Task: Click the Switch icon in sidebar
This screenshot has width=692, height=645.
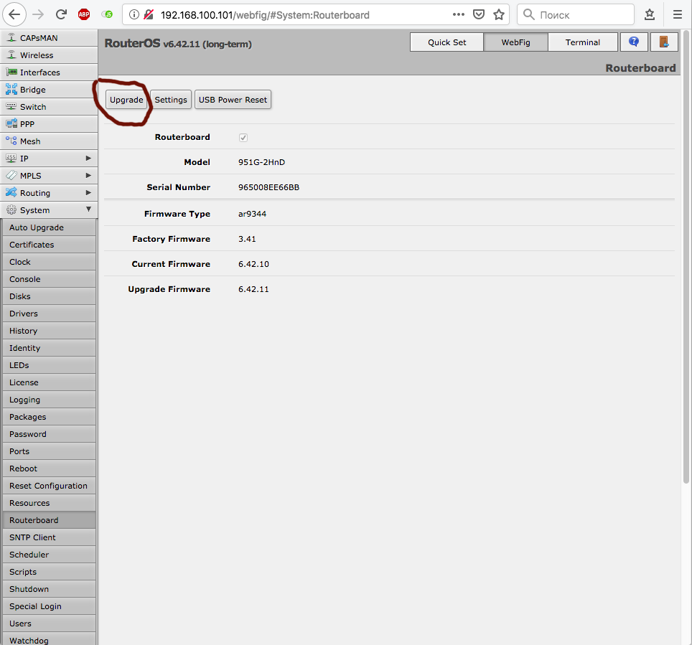Action: 11,106
